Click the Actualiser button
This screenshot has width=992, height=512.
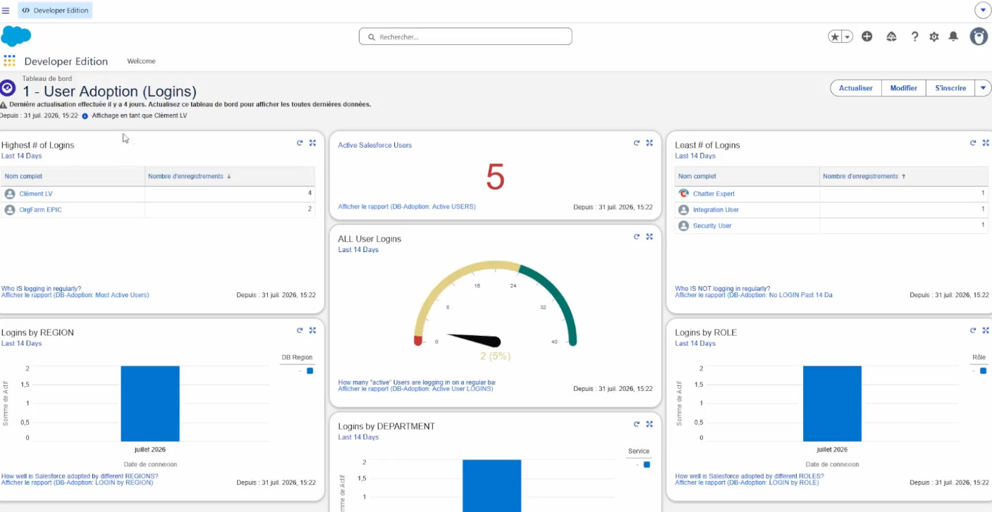tap(856, 88)
